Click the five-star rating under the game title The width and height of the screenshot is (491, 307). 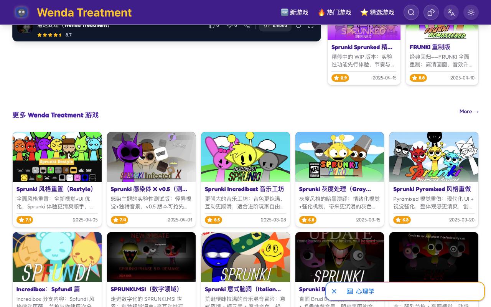[x=50, y=35]
